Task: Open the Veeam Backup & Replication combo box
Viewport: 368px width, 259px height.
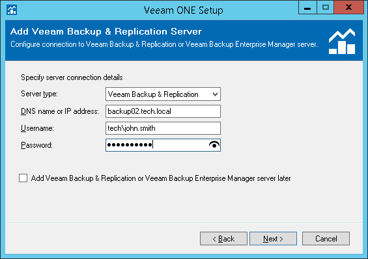Action: (x=163, y=94)
